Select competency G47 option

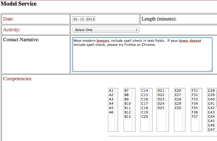[x=211, y=130]
